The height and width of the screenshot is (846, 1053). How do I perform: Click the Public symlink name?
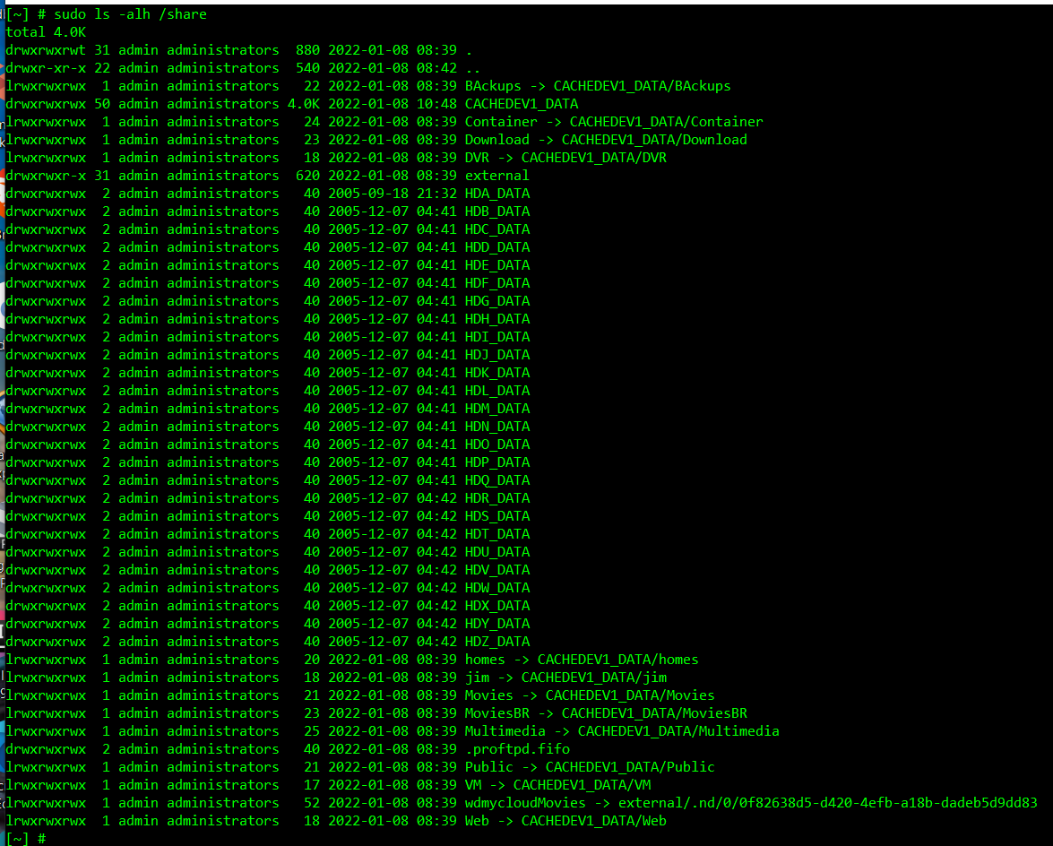[x=488, y=767]
